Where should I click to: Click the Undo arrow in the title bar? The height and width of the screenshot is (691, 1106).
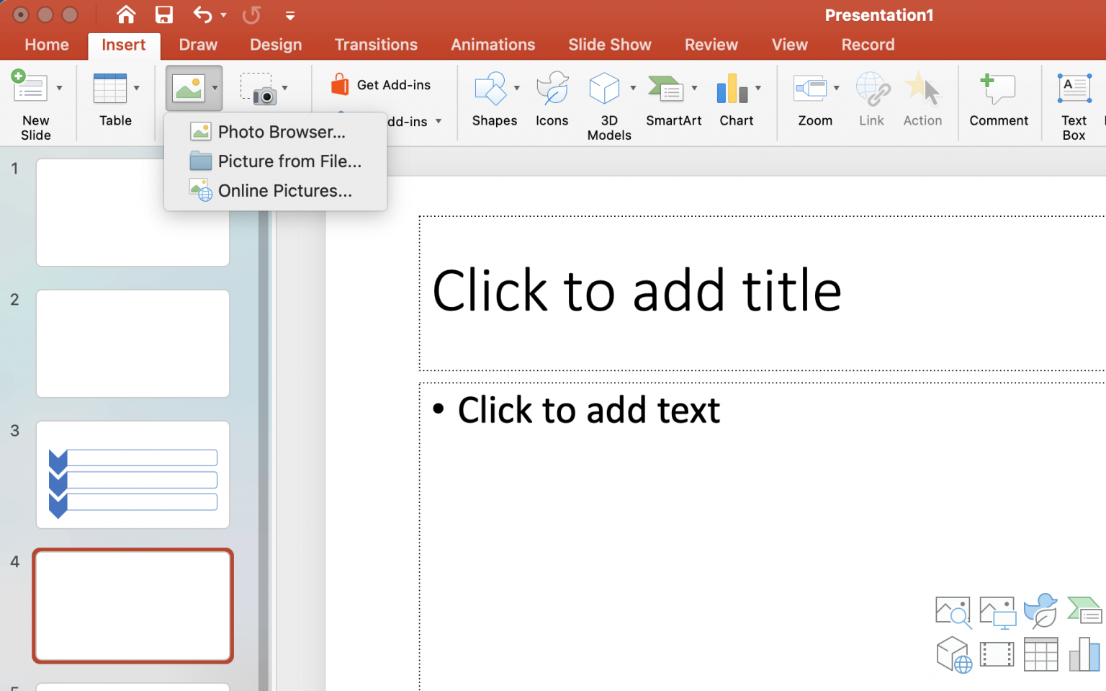200,14
